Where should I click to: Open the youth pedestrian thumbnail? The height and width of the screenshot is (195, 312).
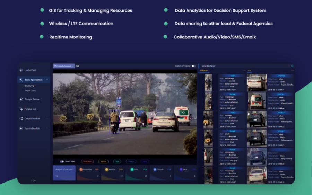click(x=208, y=138)
